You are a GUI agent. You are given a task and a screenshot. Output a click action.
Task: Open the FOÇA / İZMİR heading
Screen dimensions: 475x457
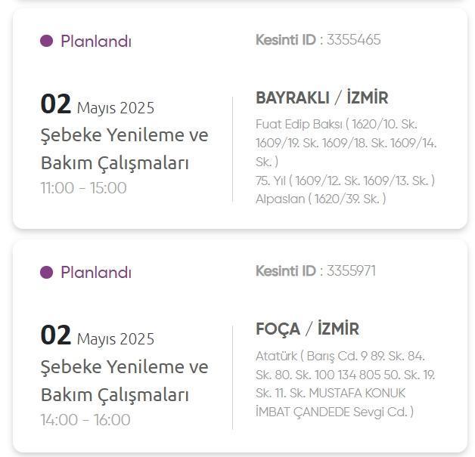pos(307,329)
